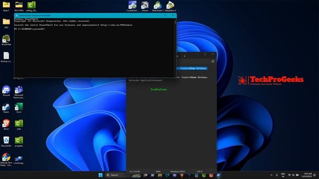Launch Discord from the desktop
This screenshot has height=179, width=319.
point(6,90)
